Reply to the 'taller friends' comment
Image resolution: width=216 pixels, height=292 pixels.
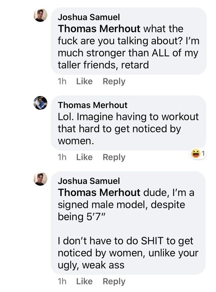tap(114, 81)
